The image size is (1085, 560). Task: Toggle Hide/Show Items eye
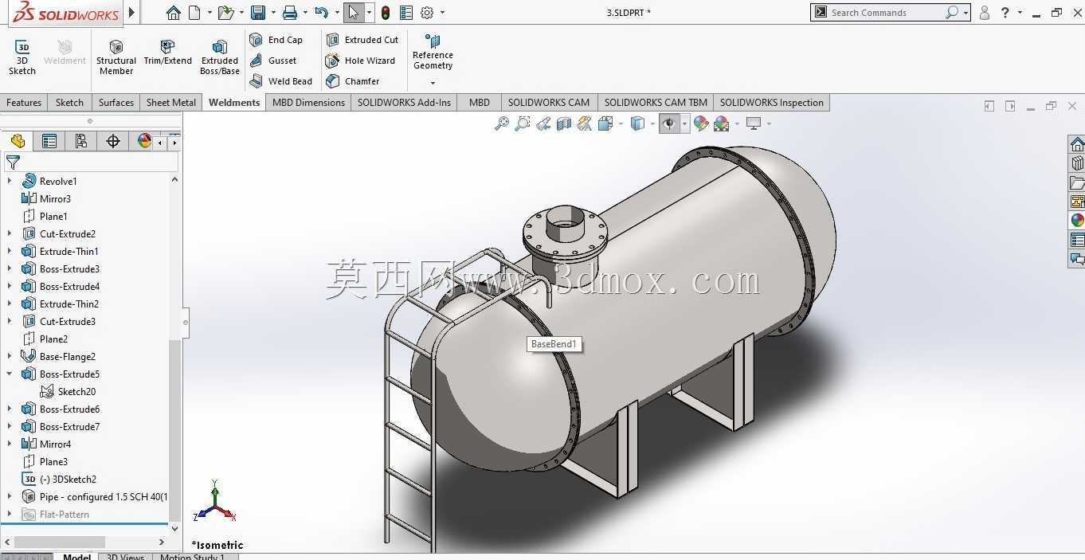click(x=669, y=123)
